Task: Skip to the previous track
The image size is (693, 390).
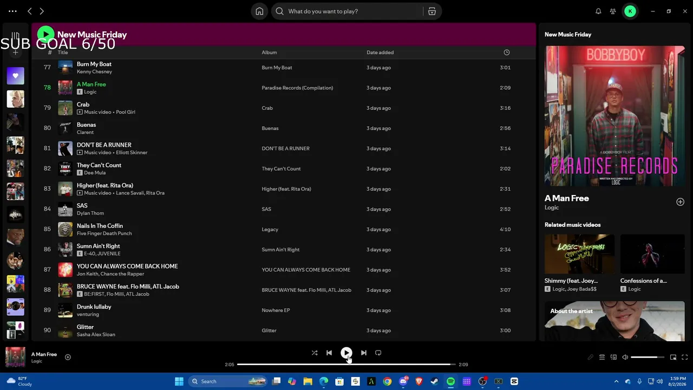Action: (329, 353)
